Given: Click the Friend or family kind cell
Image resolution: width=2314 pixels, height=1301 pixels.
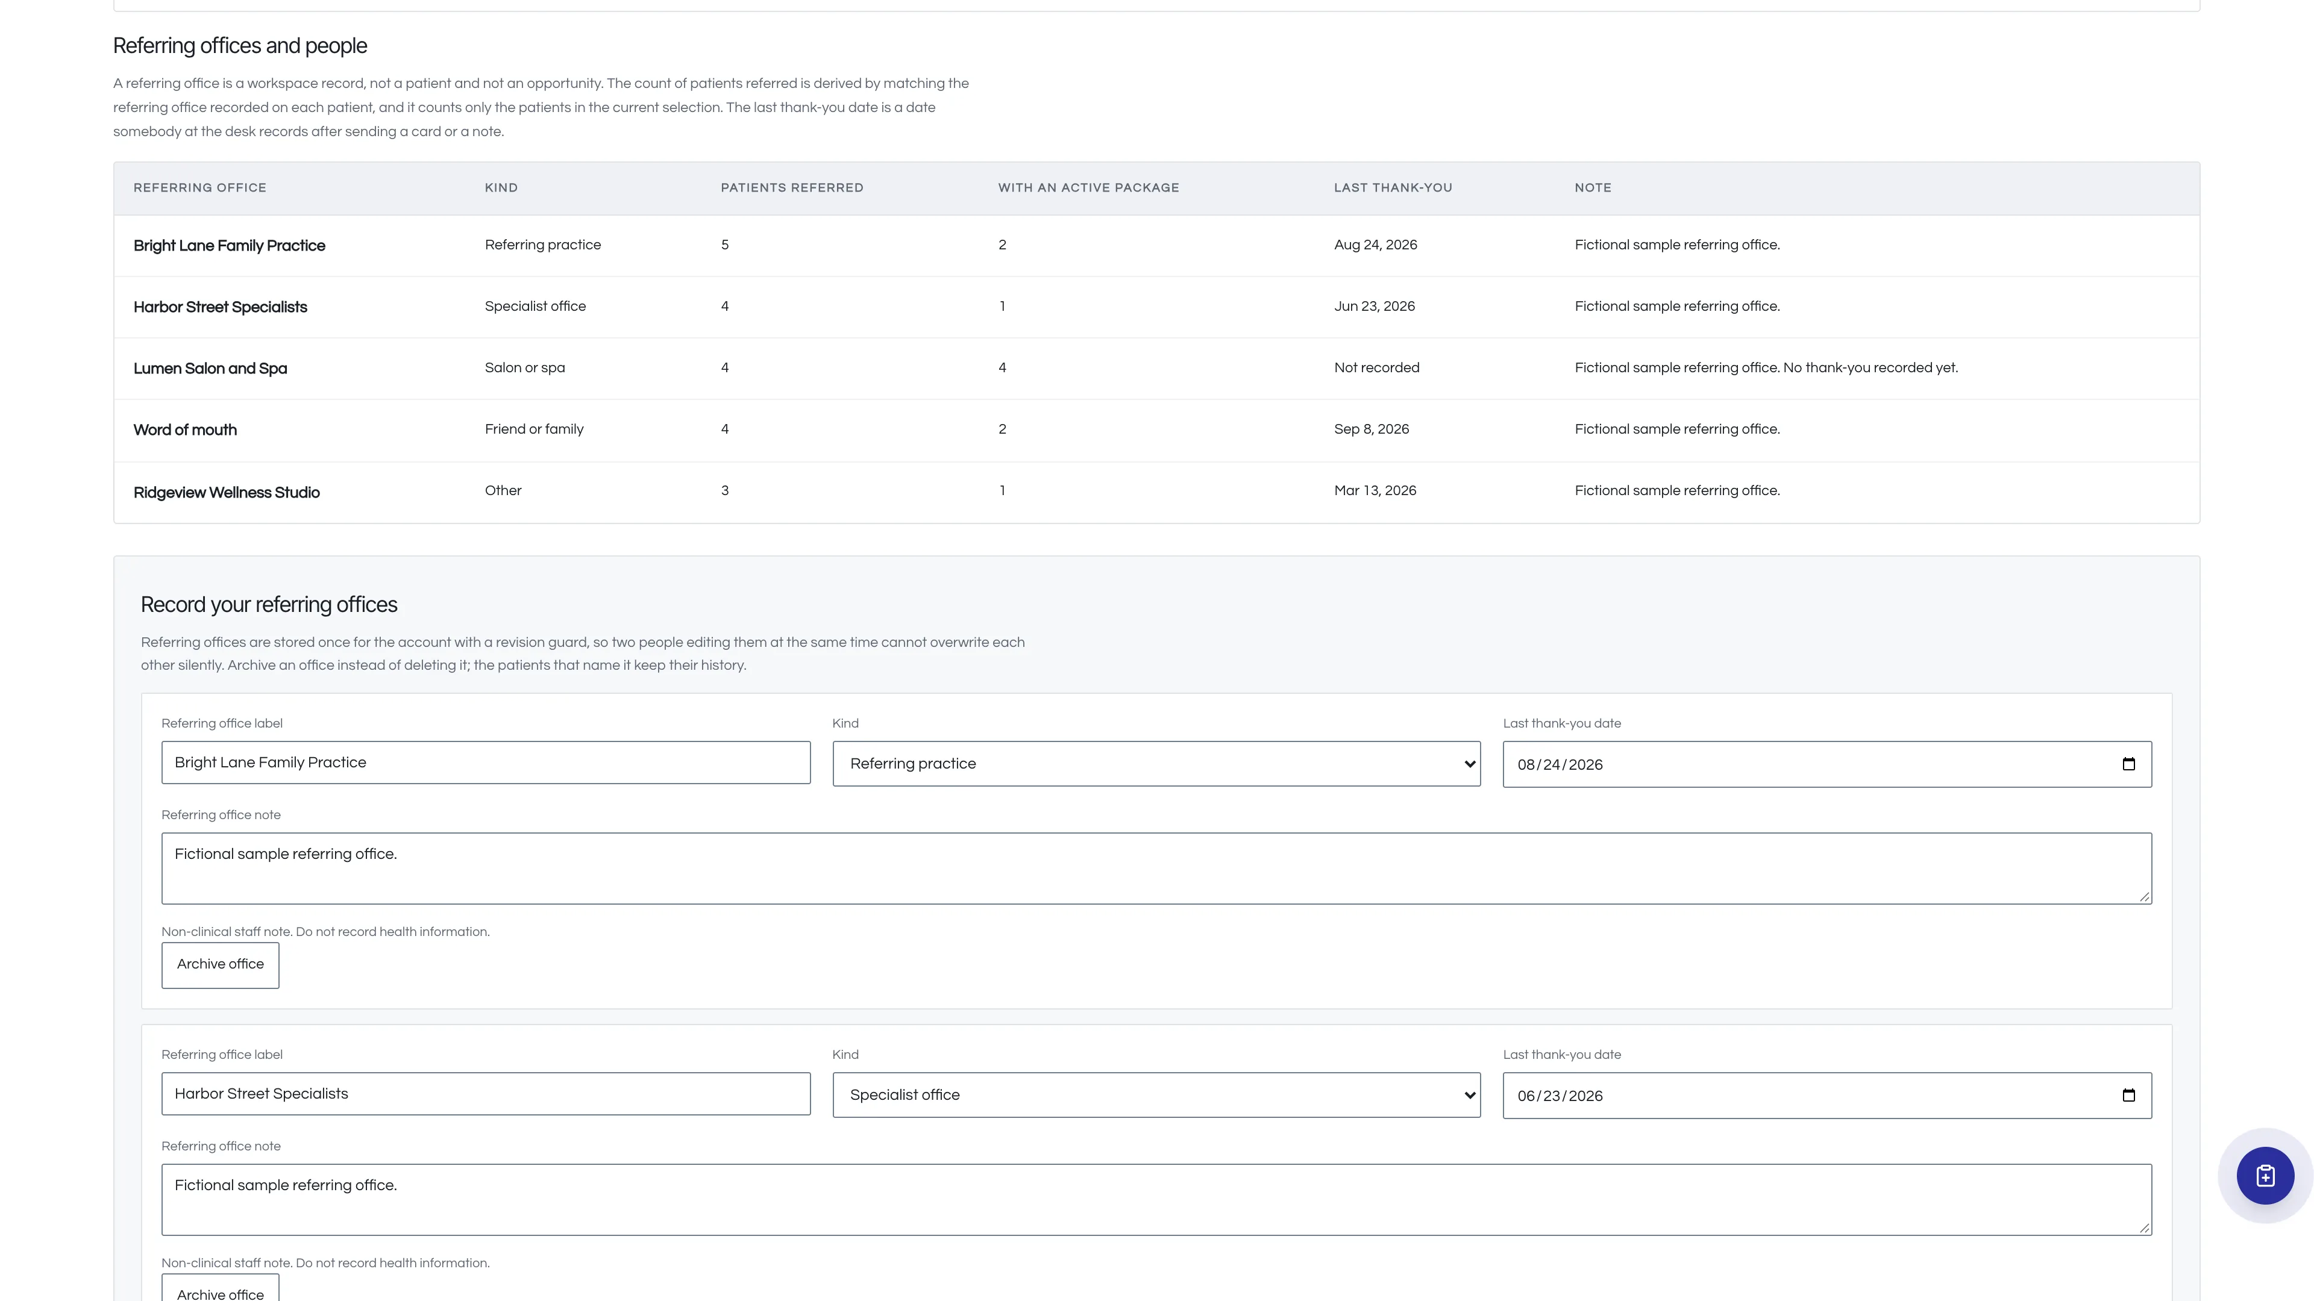Looking at the screenshot, I should [x=533, y=429].
